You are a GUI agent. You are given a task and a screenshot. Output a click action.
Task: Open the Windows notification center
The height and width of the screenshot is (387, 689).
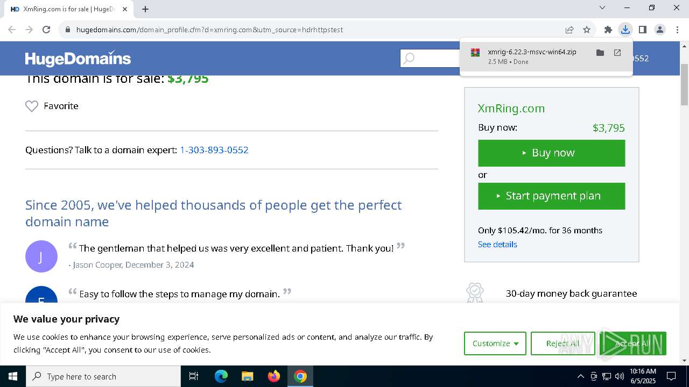671,376
